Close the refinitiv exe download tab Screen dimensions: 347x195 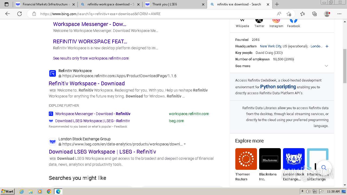[x=268, y=4]
